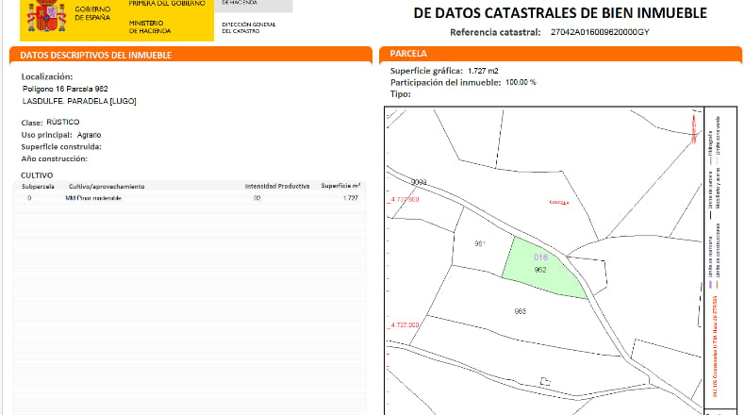Image resolution: width=745 pixels, height=415 pixels.
Task: Click the cadastral map image
Action: 543,260
